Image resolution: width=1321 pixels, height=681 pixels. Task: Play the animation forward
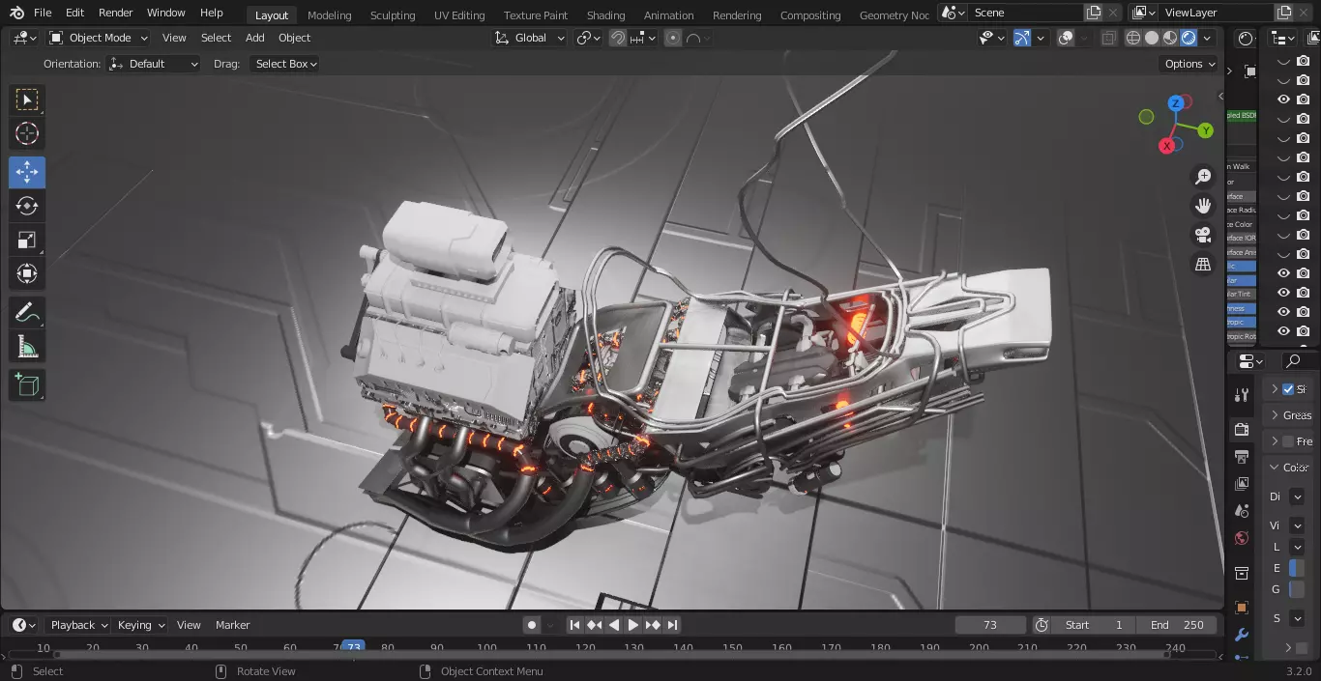[x=633, y=625]
